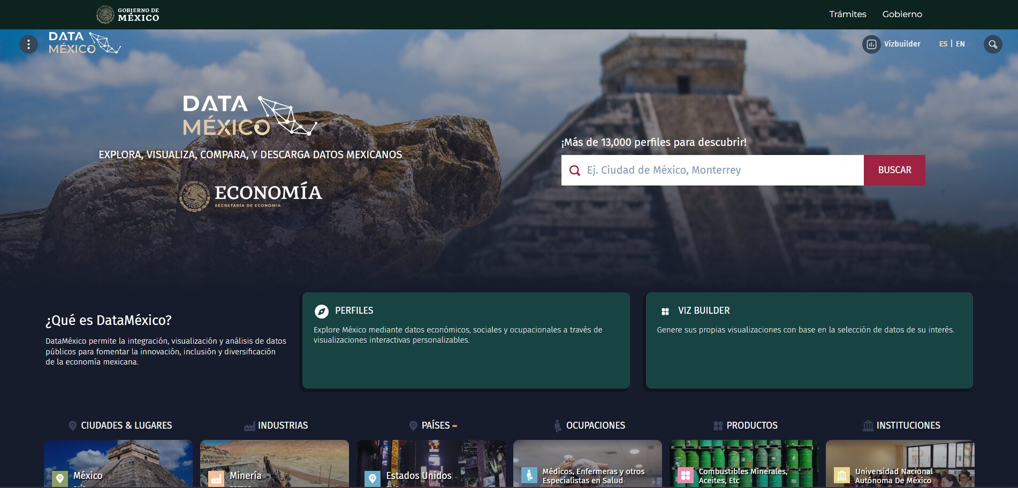Click the Ciudades & Lugares pin icon

[72, 426]
